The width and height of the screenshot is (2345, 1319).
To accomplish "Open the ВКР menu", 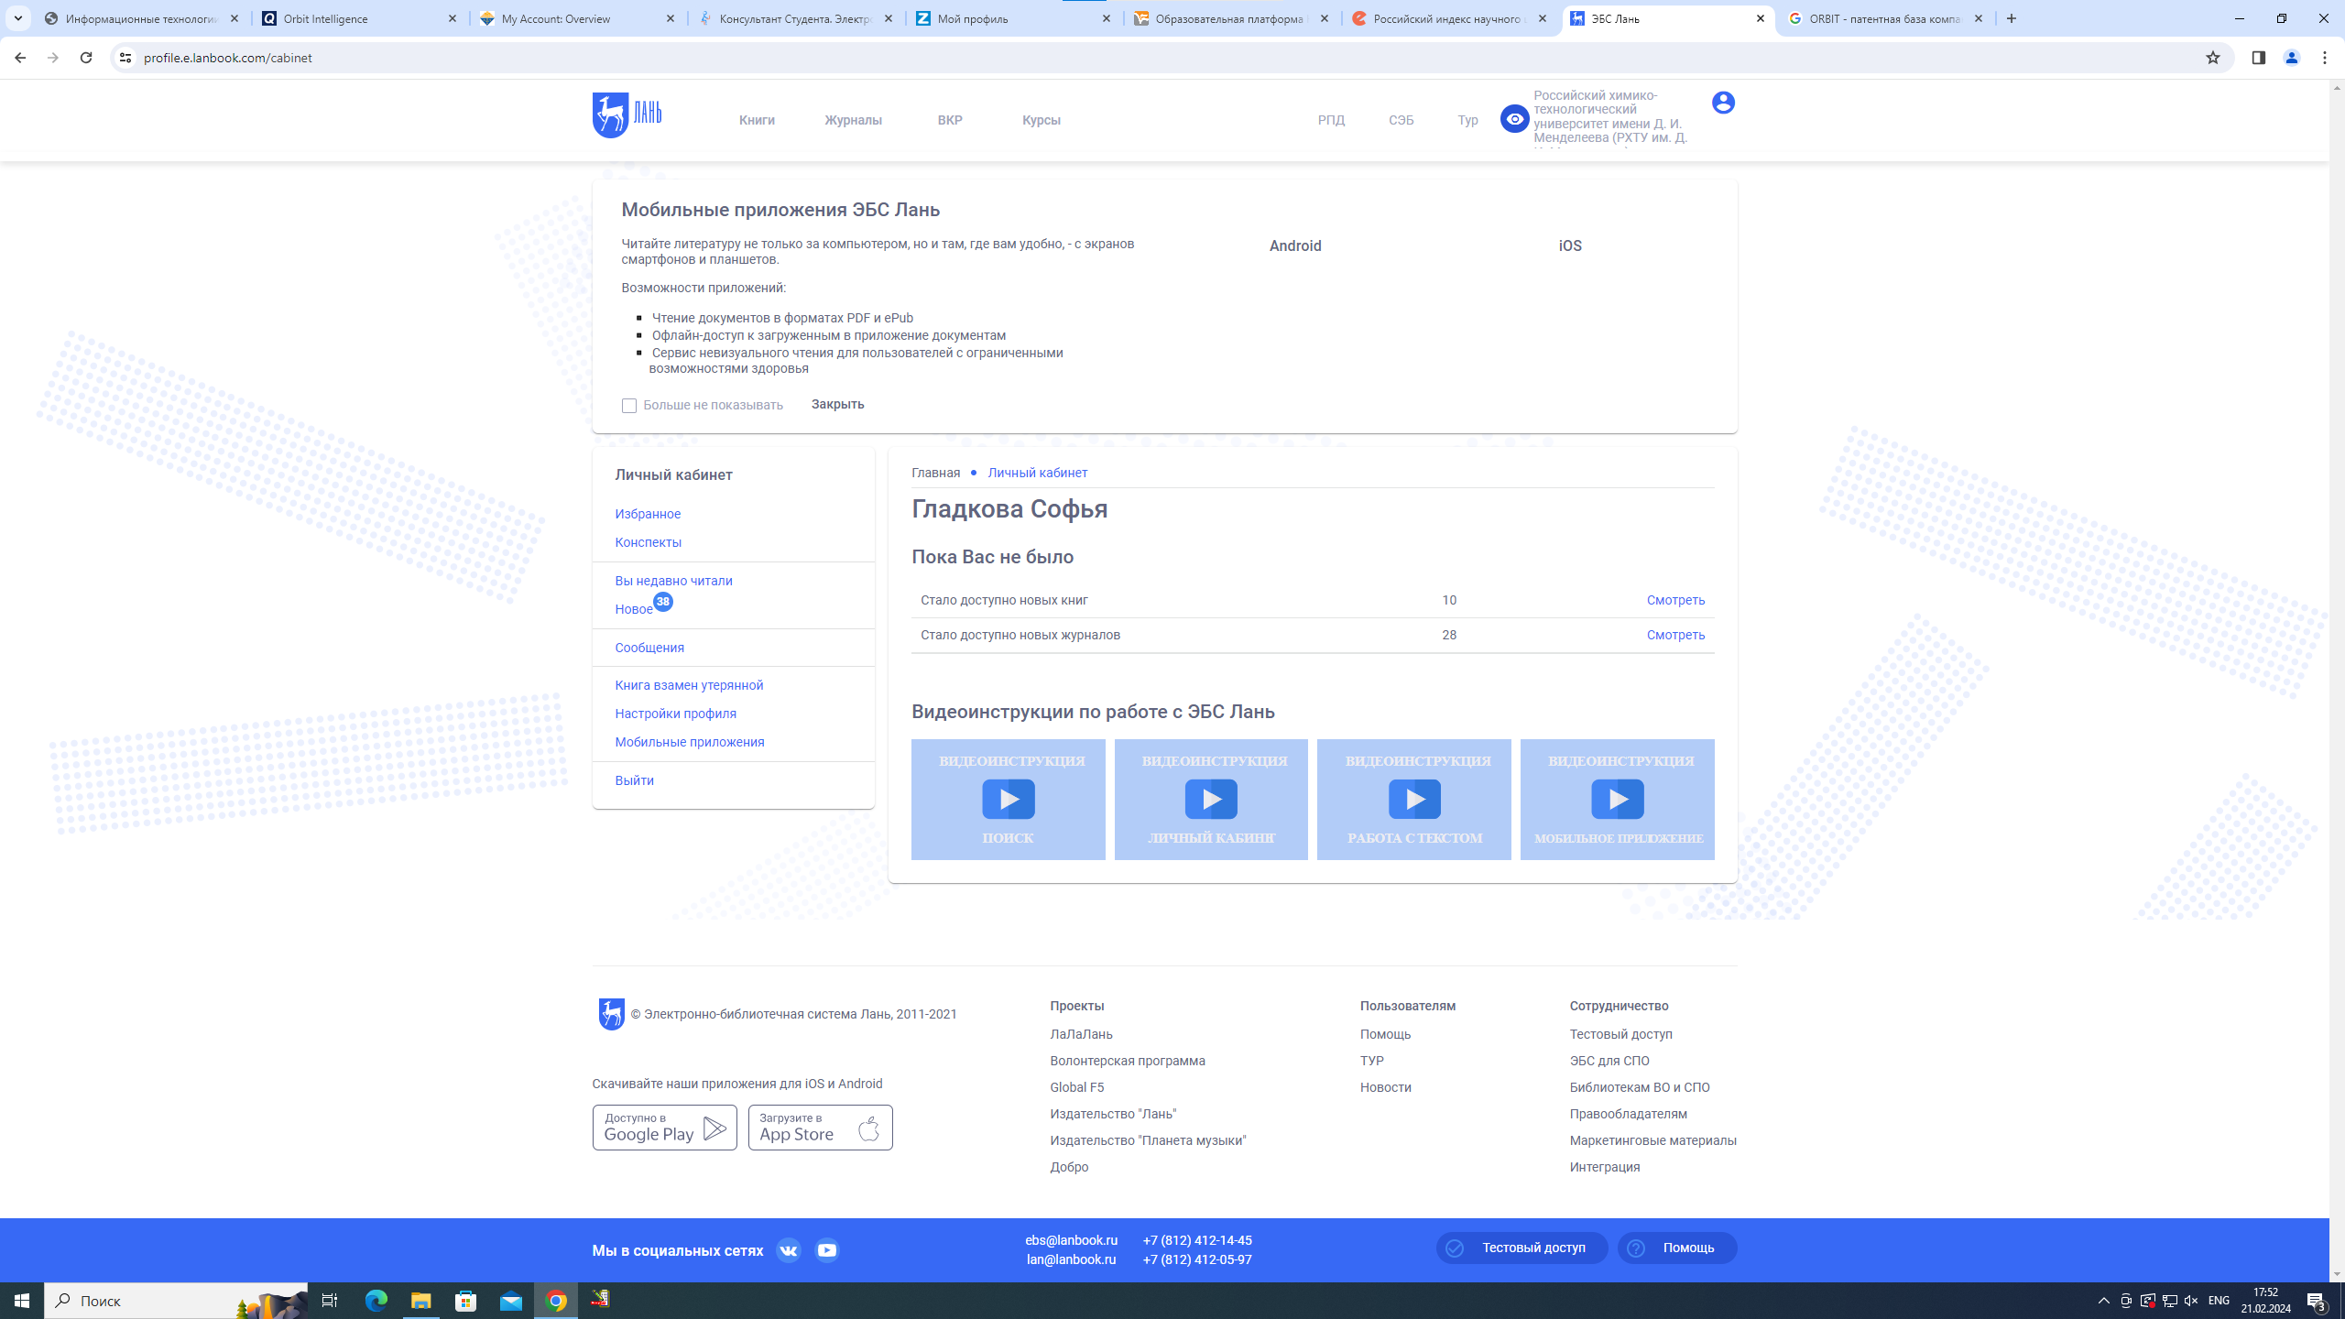I will (x=950, y=120).
